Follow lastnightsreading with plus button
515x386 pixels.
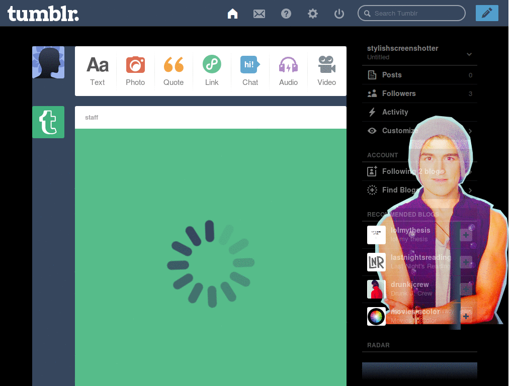tap(466, 262)
